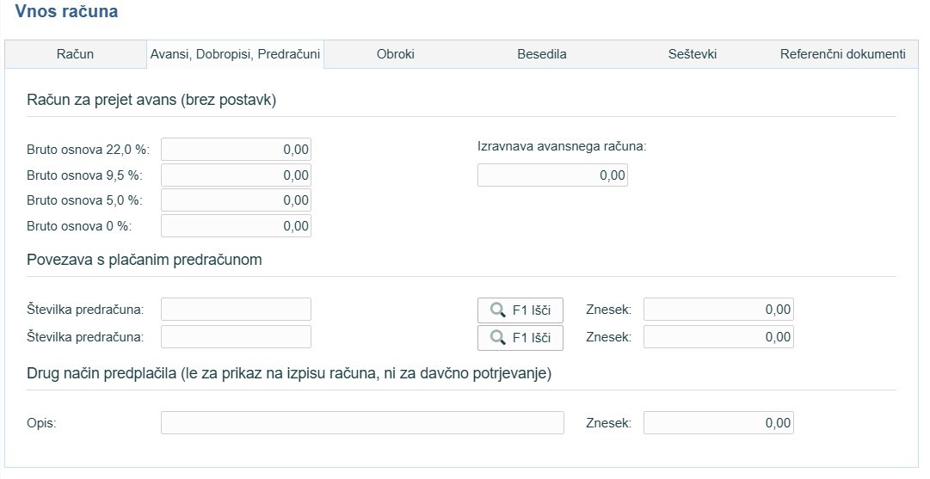930x479 pixels.
Task: Focus the first Številka predračuna field
Action: 236,310
